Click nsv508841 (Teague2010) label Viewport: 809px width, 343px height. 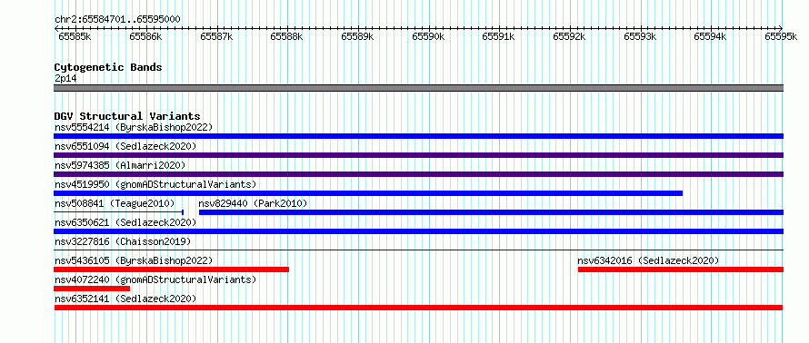115,203
